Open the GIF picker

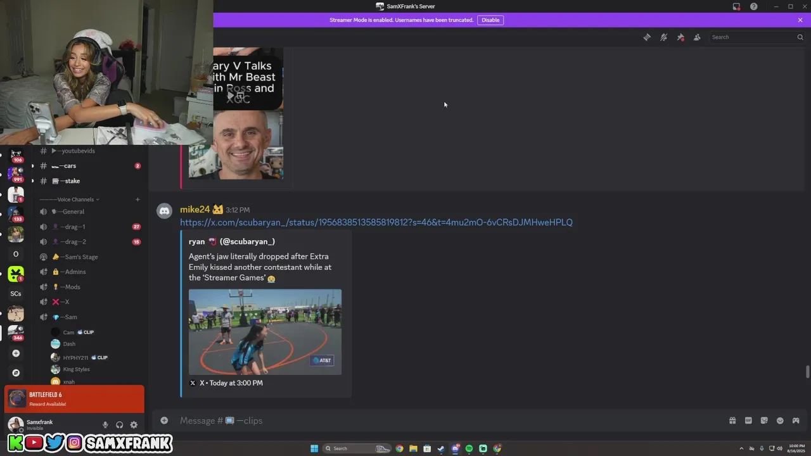pyautogui.click(x=748, y=421)
